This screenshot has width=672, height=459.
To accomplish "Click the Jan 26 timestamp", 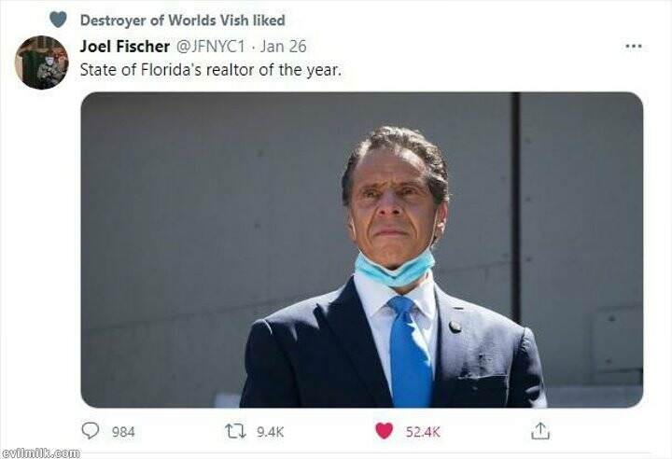I will 284,46.
